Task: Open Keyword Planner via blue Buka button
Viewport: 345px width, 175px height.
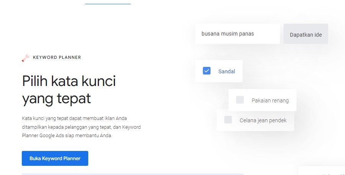Action: click(55, 158)
